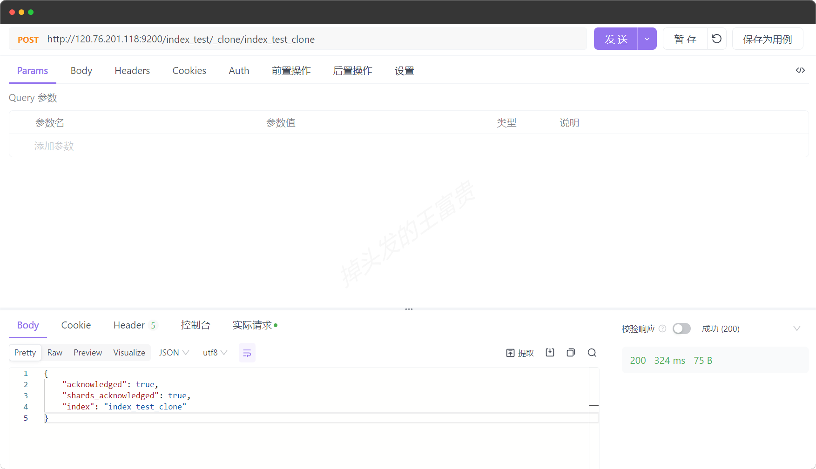
Task: Select the Pretty view mode
Action: point(25,353)
